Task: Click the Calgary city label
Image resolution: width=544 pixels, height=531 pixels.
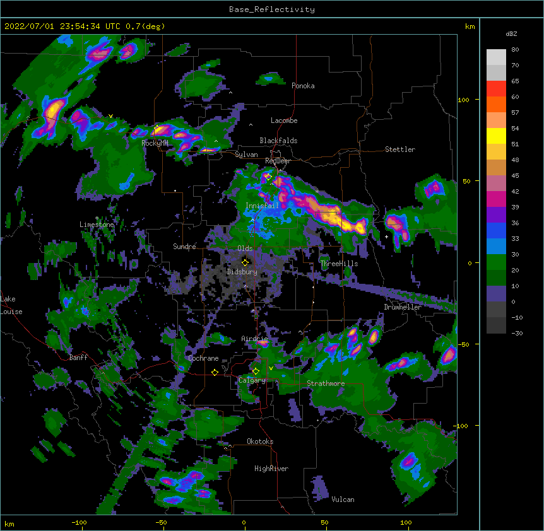Action: click(x=252, y=380)
